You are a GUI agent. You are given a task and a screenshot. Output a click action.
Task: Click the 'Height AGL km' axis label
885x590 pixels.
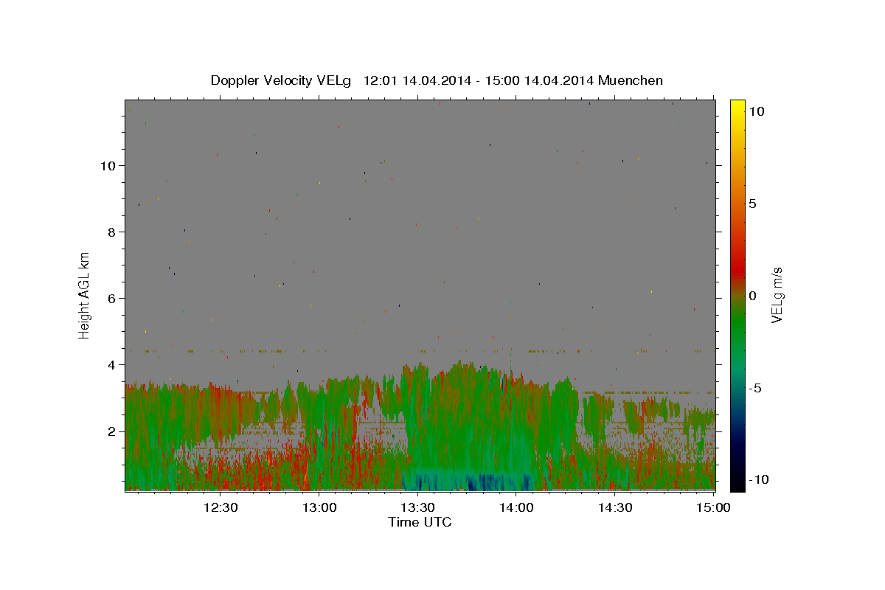(85, 295)
